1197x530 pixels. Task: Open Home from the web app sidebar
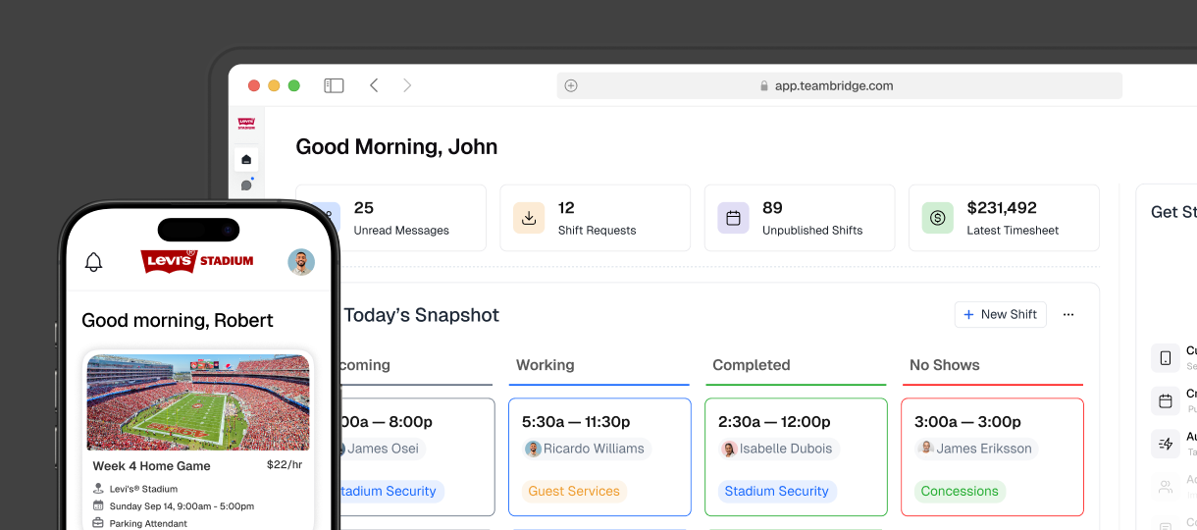point(246,159)
